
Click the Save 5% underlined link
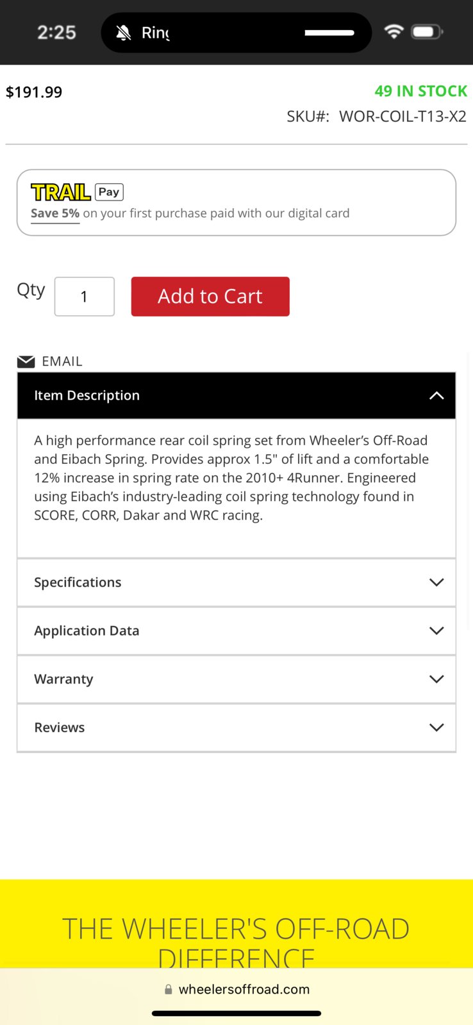[x=55, y=213]
